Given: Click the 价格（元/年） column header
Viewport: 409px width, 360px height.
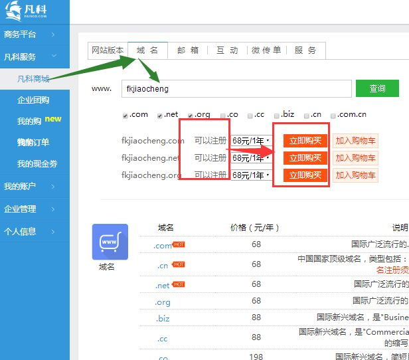Looking at the screenshot, I should coord(254,228).
